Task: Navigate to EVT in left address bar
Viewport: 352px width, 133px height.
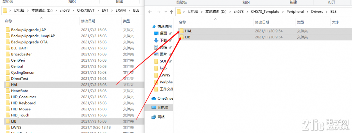Action: pos(105,10)
